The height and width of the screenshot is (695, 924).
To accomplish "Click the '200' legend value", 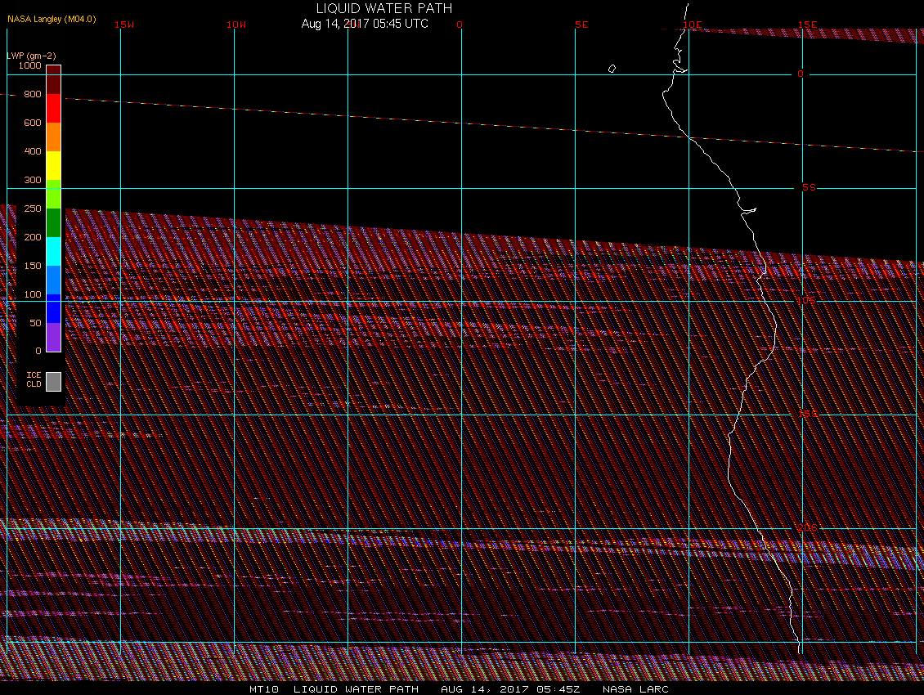I will click(33, 237).
